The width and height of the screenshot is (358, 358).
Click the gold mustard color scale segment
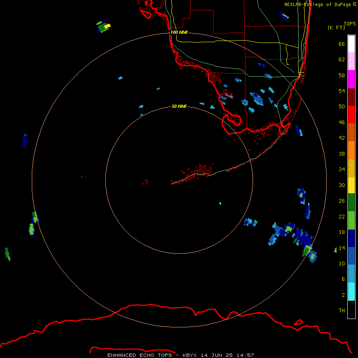tap(351, 168)
